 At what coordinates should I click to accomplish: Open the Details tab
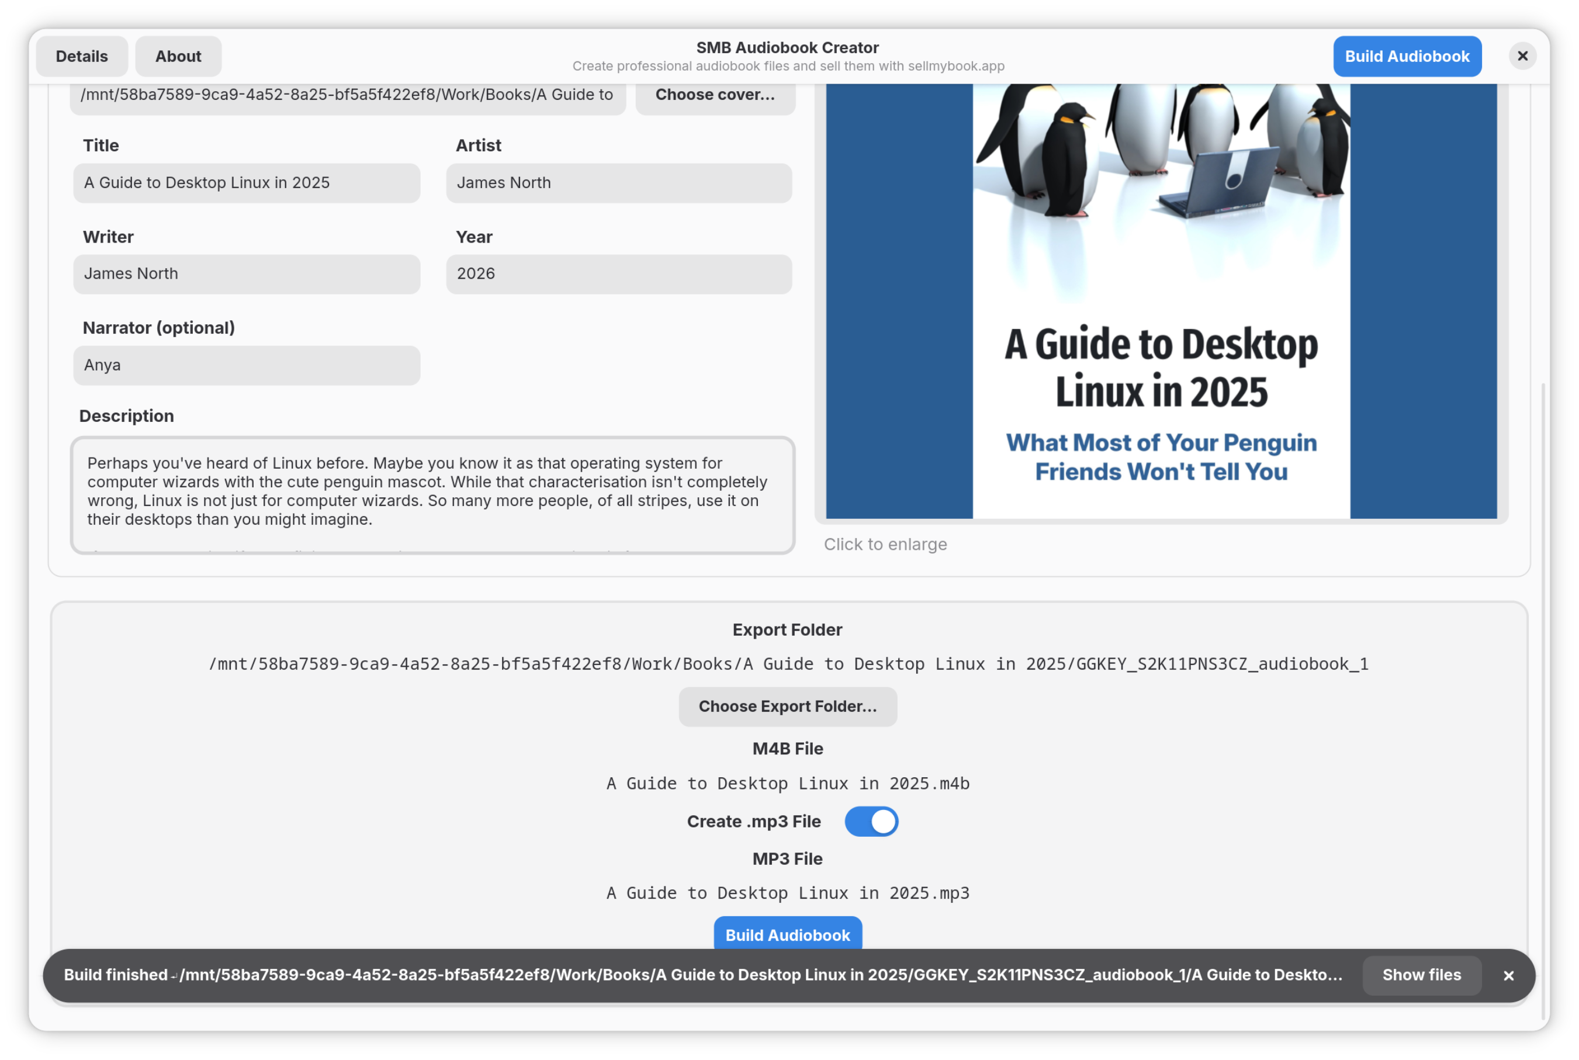82,56
